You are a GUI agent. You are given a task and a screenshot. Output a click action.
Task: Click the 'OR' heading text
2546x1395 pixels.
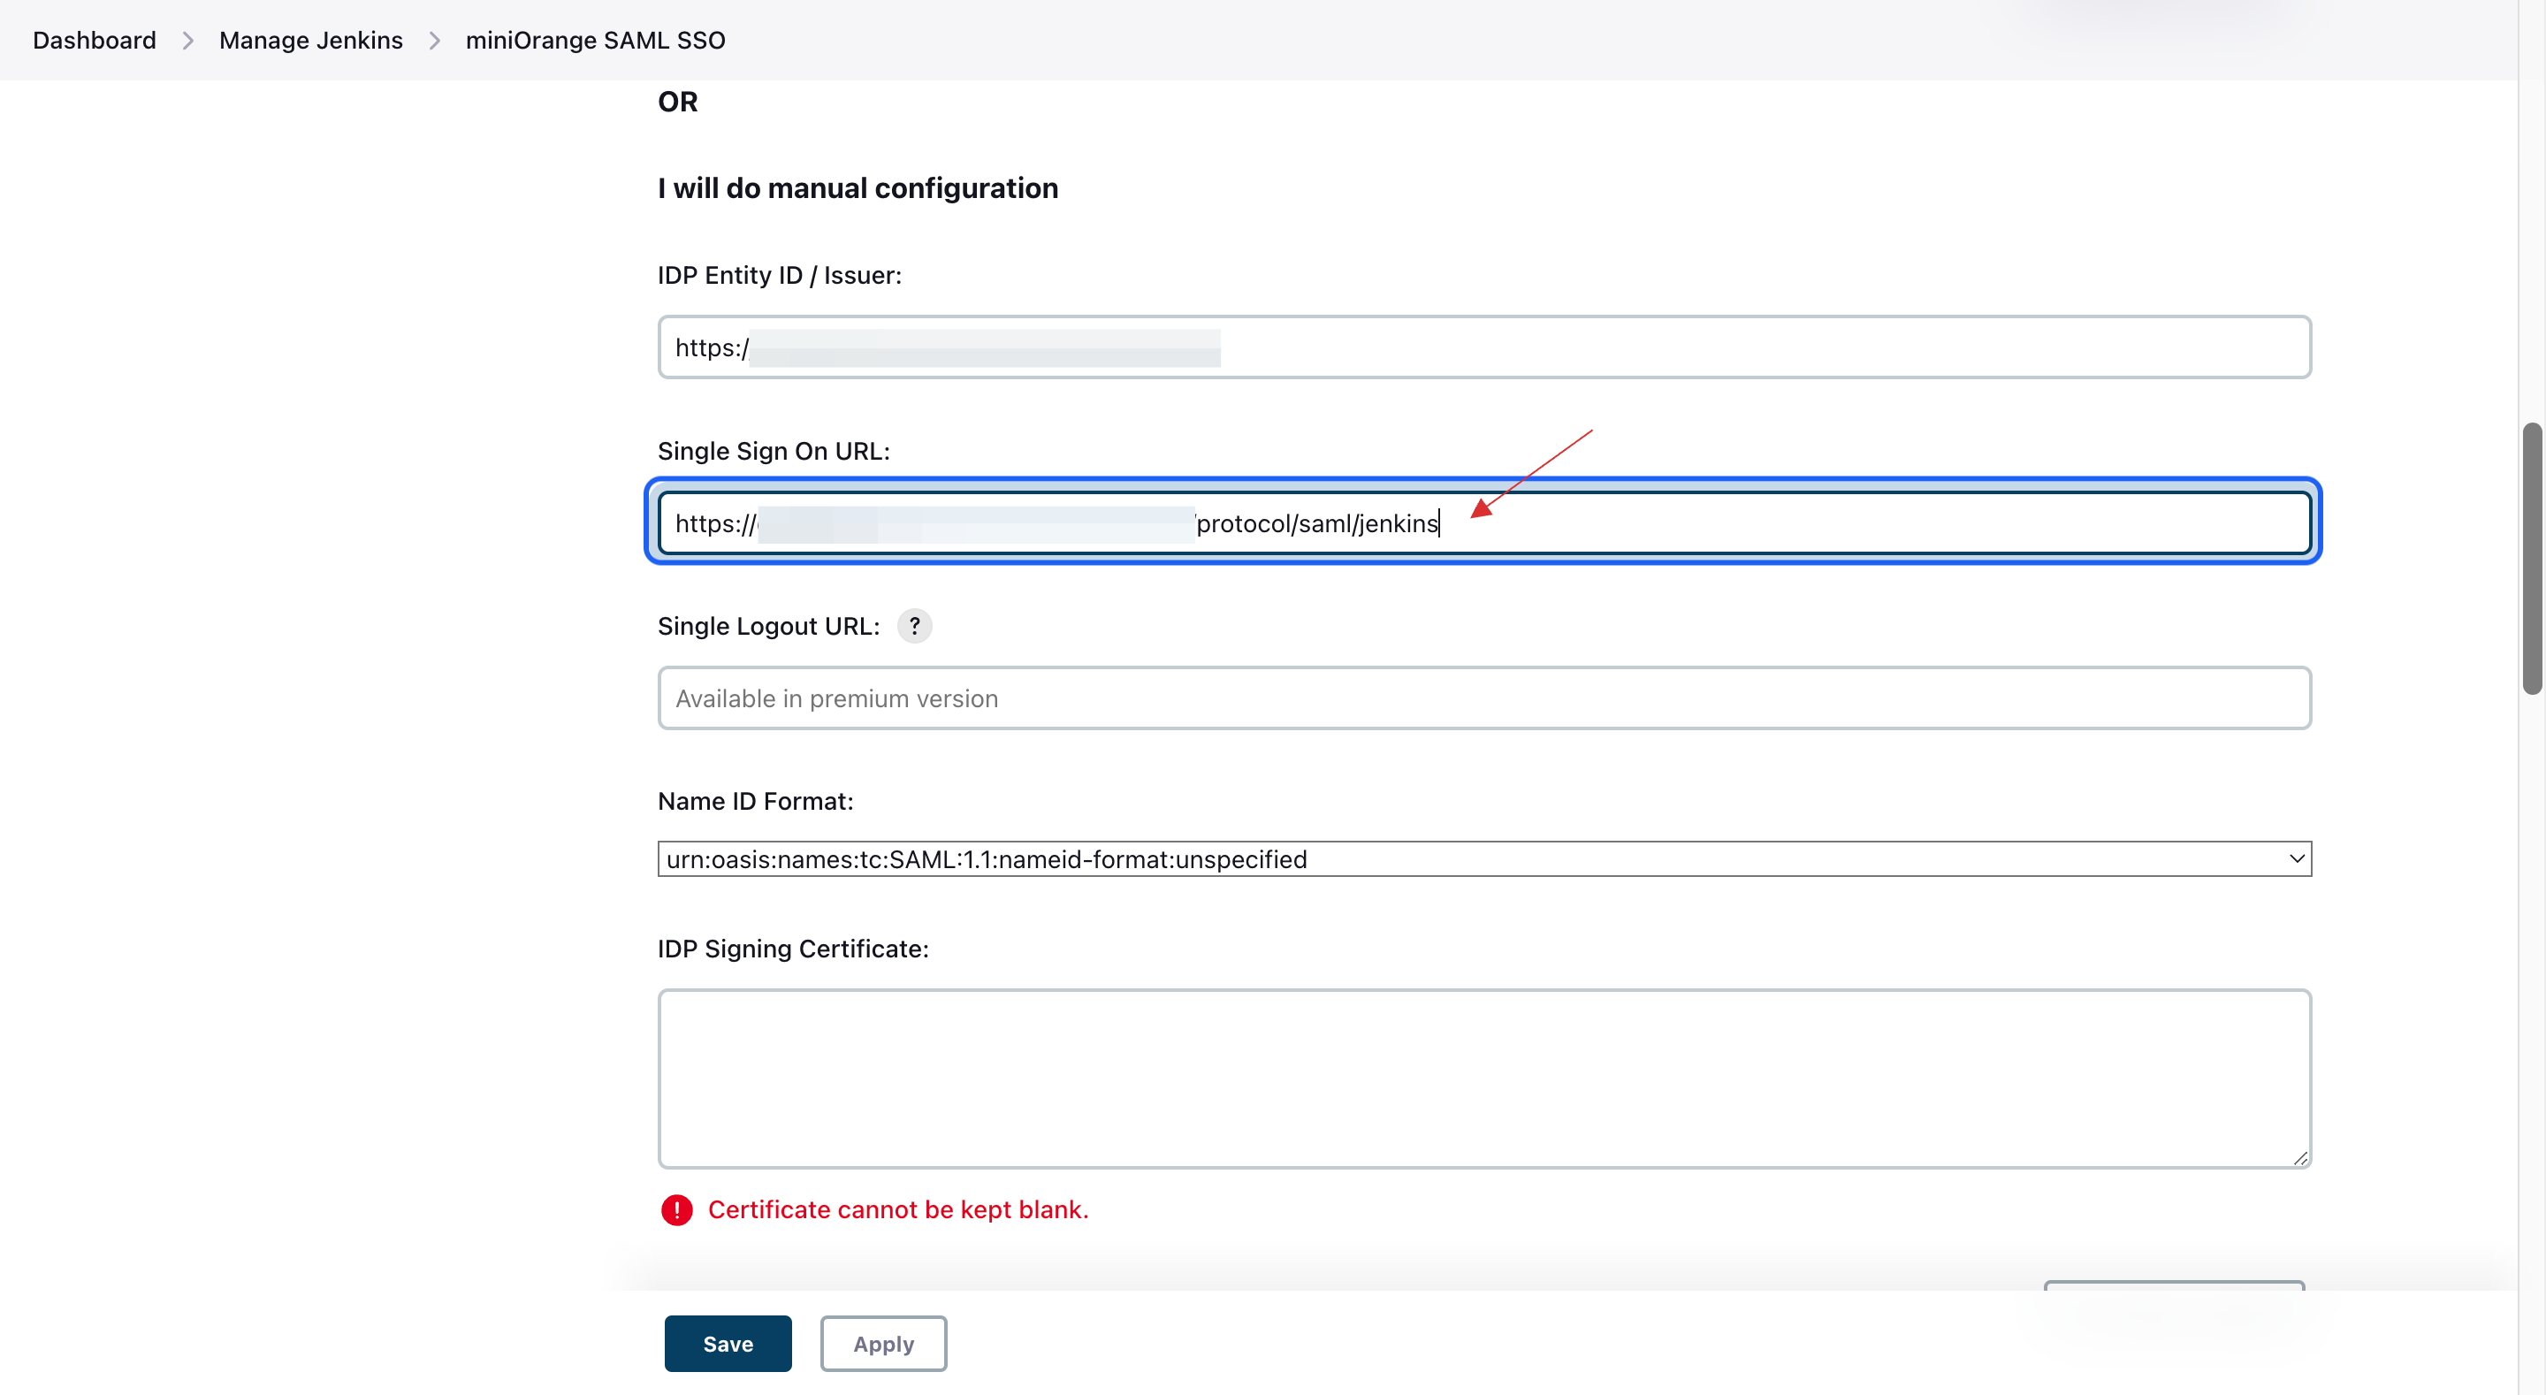677,102
